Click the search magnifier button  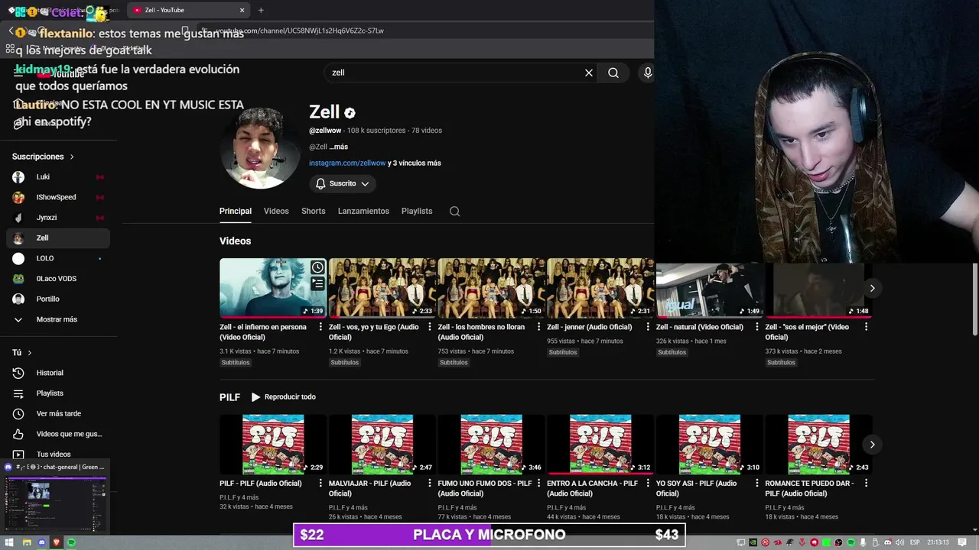click(613, 73)
